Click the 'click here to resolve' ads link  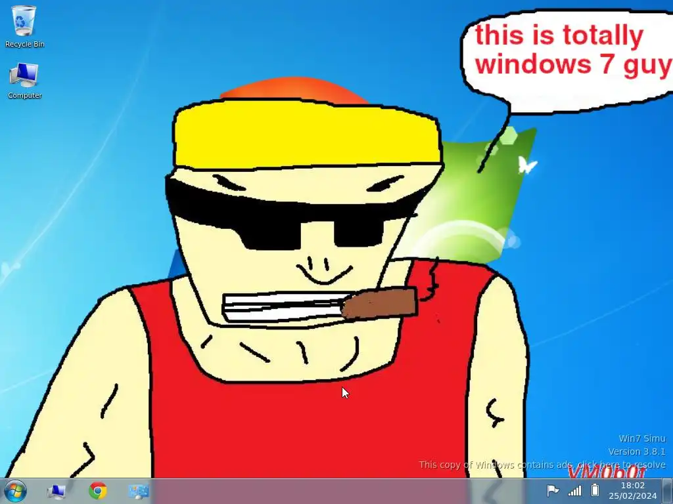[x=622, y=465]
